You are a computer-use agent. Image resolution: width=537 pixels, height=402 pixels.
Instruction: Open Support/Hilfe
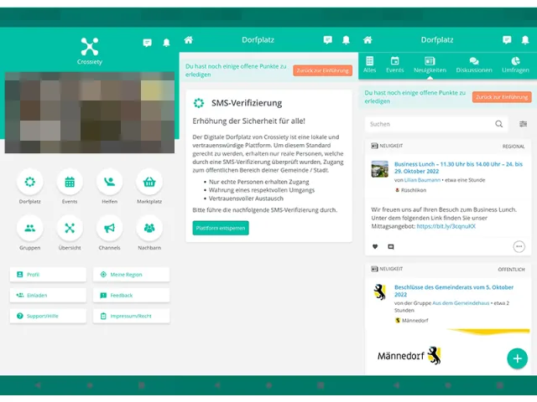coord(48,317)
